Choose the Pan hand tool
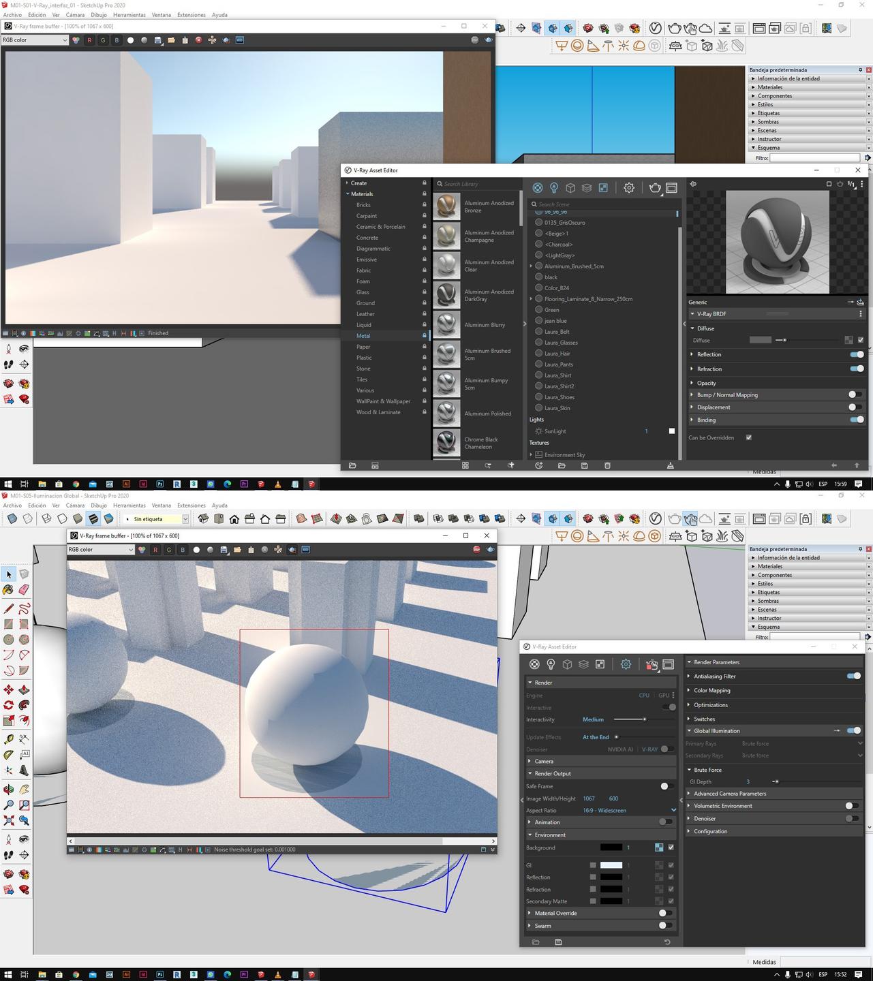Image resolution: width=873 pixels, height=981 pixels. 24,789
